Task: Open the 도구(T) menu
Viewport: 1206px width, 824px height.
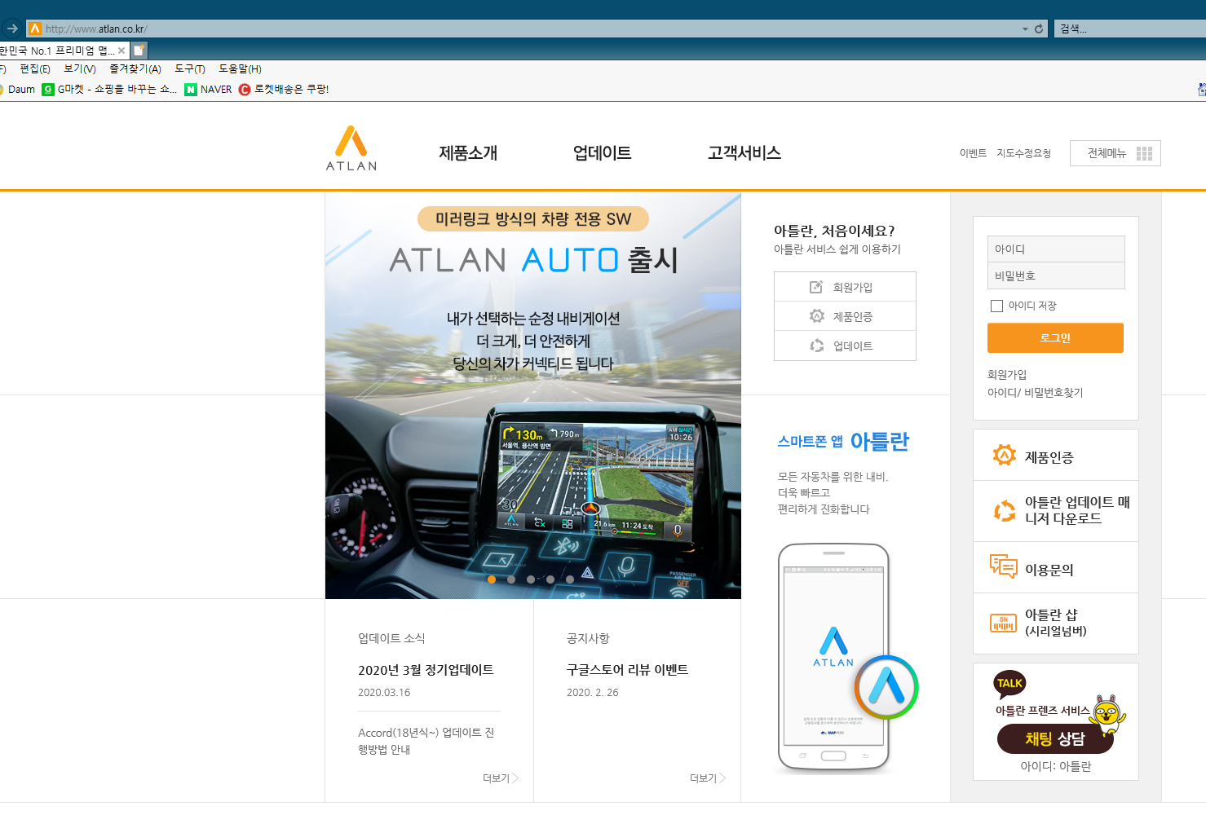Action: tap(190, 69)
